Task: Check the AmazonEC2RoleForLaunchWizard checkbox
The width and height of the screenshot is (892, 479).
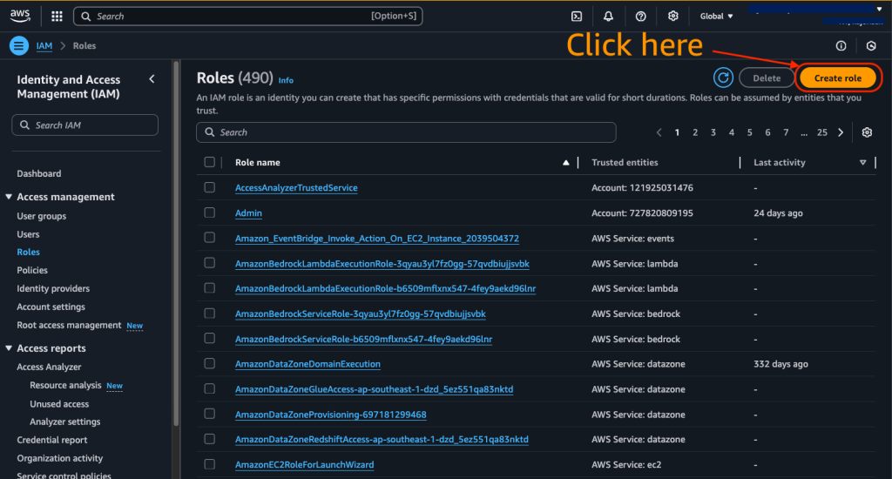Action: coord(209,464)
